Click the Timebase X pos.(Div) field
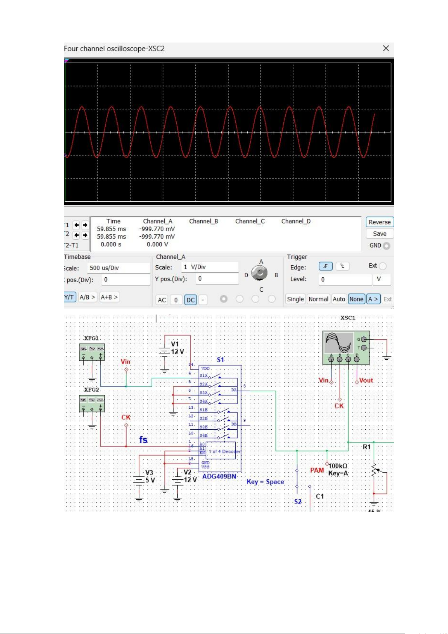Screen dimensions: 448x634 coord(126,280)
